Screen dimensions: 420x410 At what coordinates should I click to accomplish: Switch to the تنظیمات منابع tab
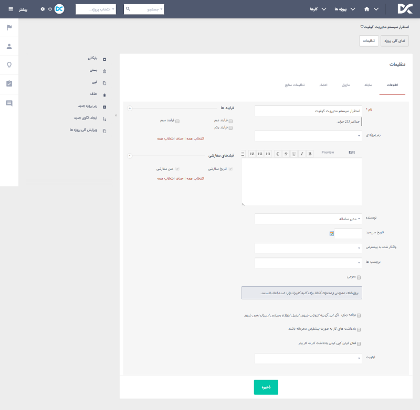pos(295,85)
